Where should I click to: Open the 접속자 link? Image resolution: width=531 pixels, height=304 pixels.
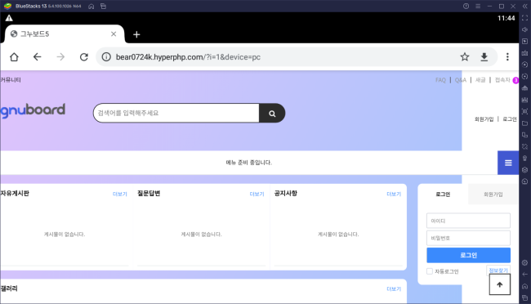click(502, 80)
